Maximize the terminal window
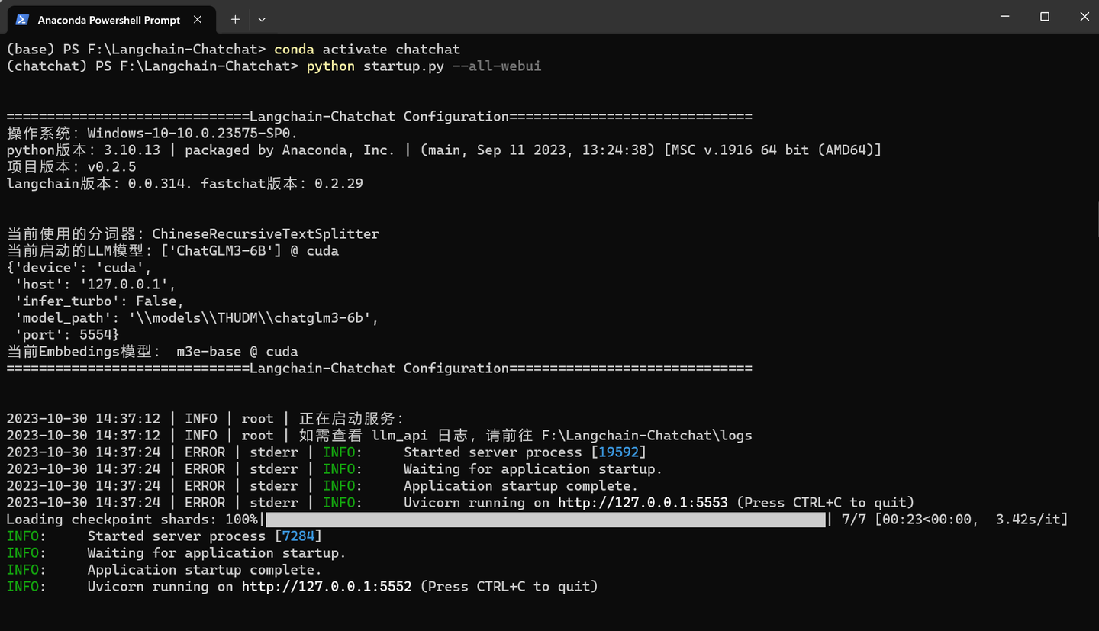Screen dimensions: 1099x631 click(1044, 17)
